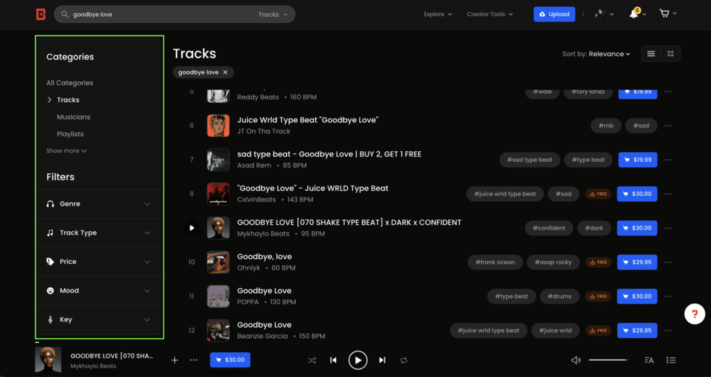This screenshot has width=711, height=377.
Task: Click the #drums tag
Action: [560, 296]
